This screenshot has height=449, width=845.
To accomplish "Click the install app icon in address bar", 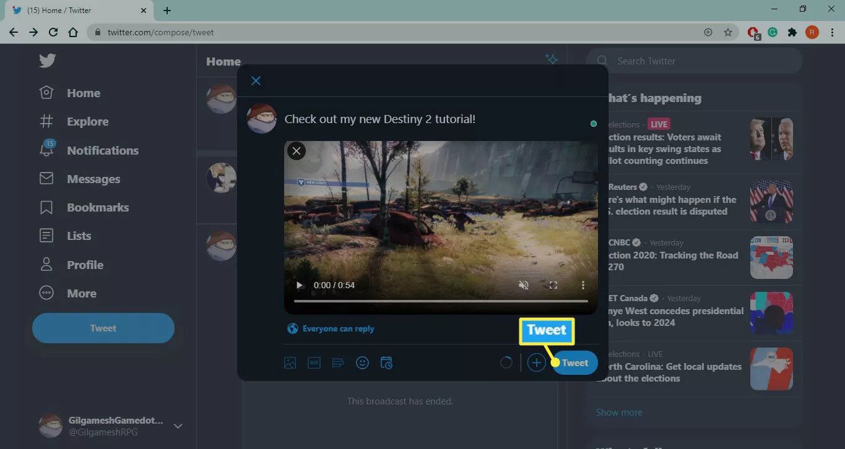I will [708, 32].
